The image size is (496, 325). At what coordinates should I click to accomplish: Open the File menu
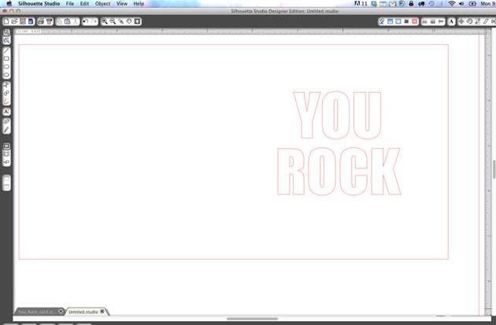[x=70, y=3]
